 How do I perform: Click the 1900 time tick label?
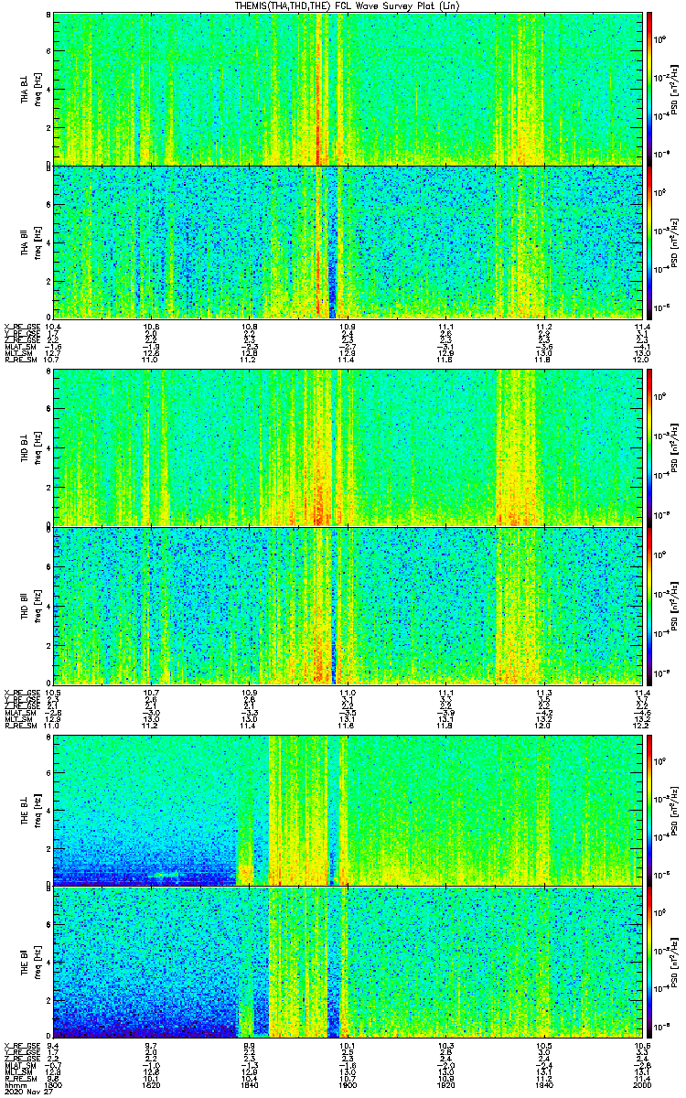pyautogui.click(x=347, y=1084)
